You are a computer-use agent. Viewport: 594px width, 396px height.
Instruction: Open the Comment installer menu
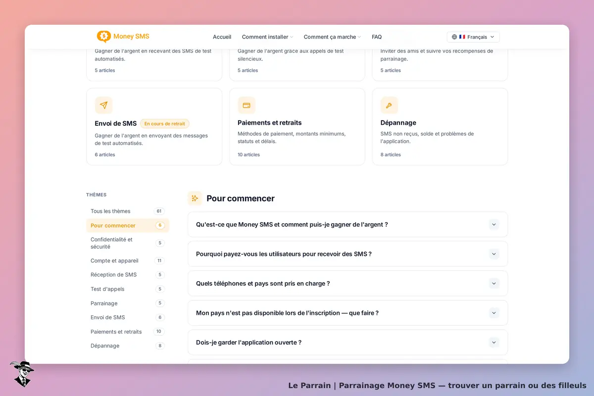(267, 37)
